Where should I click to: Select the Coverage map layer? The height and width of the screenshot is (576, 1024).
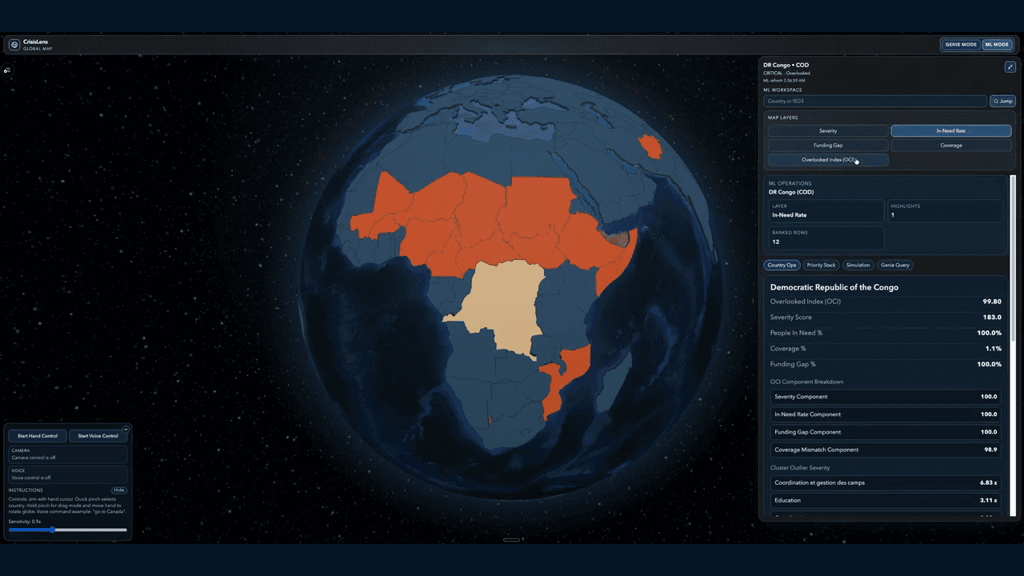[950, 146]
